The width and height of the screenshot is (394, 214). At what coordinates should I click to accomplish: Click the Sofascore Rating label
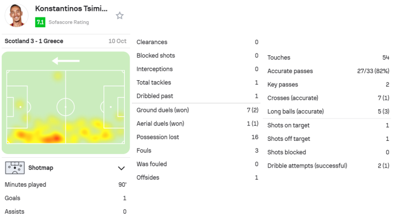(x=68, y=22)
